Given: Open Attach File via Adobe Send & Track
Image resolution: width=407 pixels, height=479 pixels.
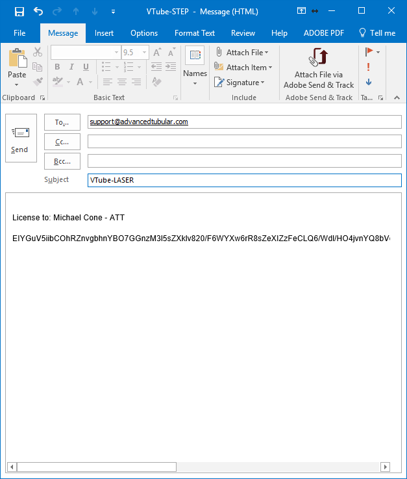Looking at the screenshot, I should (318, 69).
